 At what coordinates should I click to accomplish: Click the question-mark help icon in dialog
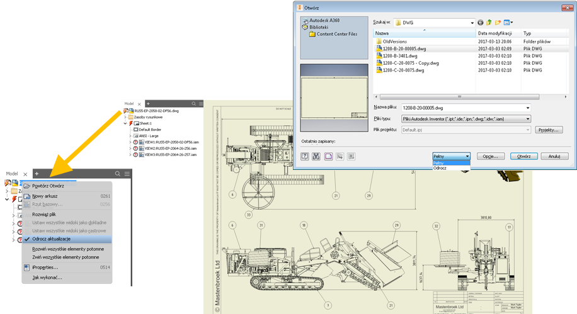click(305, 156)
